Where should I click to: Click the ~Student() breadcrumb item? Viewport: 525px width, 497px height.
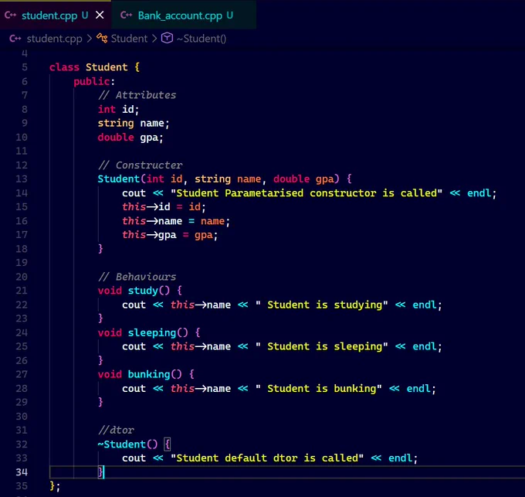point(202,39)
